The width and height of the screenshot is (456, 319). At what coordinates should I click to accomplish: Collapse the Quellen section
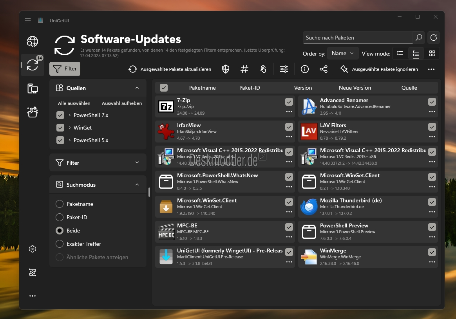(x=137, y=88)
